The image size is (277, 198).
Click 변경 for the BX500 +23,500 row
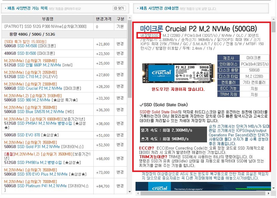pos(120,53)
